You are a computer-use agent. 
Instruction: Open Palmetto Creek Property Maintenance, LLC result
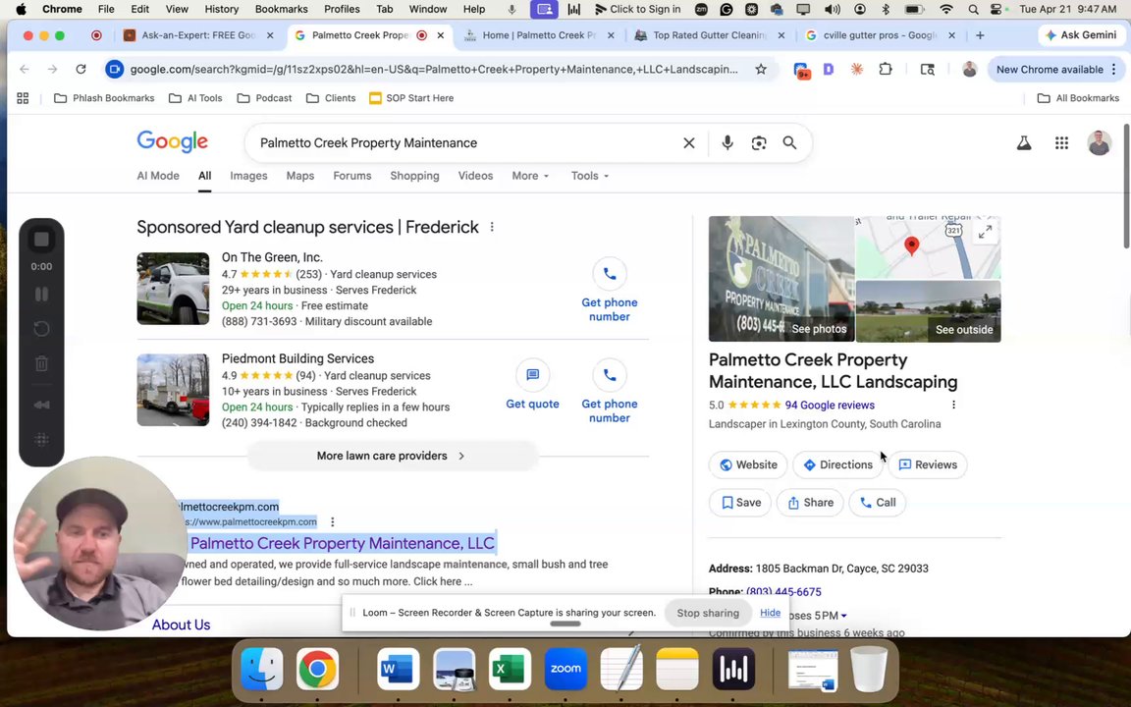coord(342,543)
